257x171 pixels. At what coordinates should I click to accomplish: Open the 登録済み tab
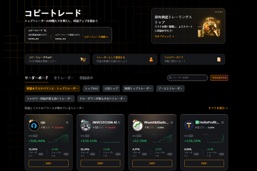86,78
